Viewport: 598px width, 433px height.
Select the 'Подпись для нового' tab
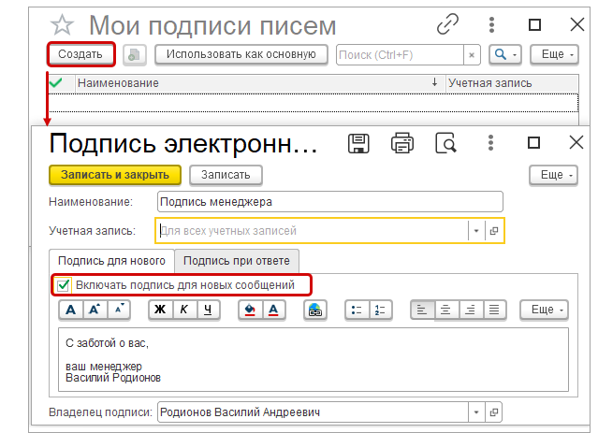click(111, 260)
